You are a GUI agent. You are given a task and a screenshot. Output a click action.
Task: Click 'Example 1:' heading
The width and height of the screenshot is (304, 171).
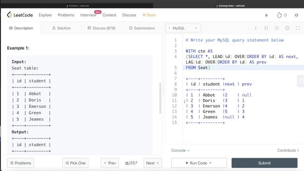tap(18, 48)
